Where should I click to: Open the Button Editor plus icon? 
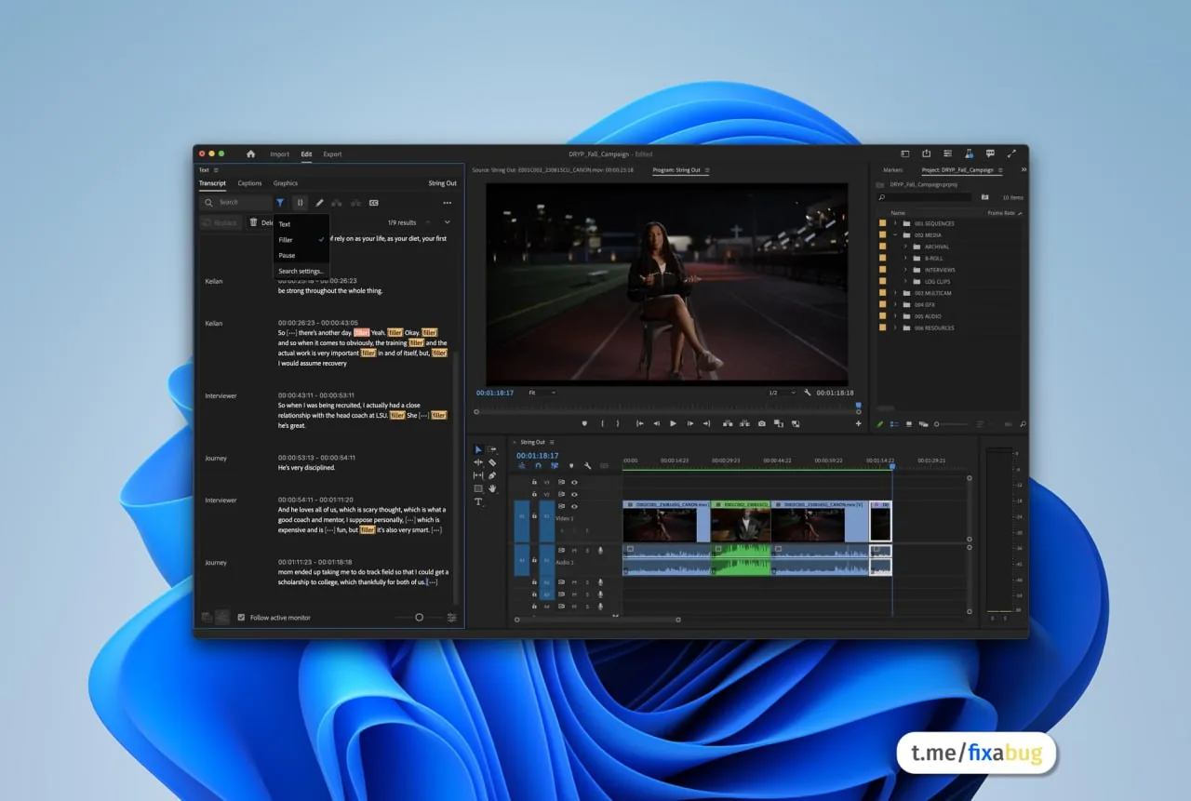tap(858, 423)
